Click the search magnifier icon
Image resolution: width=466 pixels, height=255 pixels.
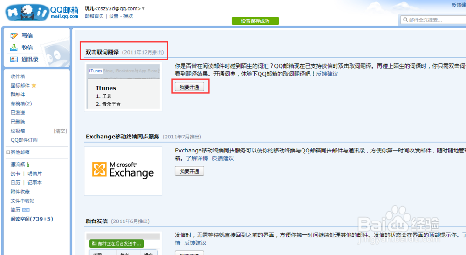point(405,20)
